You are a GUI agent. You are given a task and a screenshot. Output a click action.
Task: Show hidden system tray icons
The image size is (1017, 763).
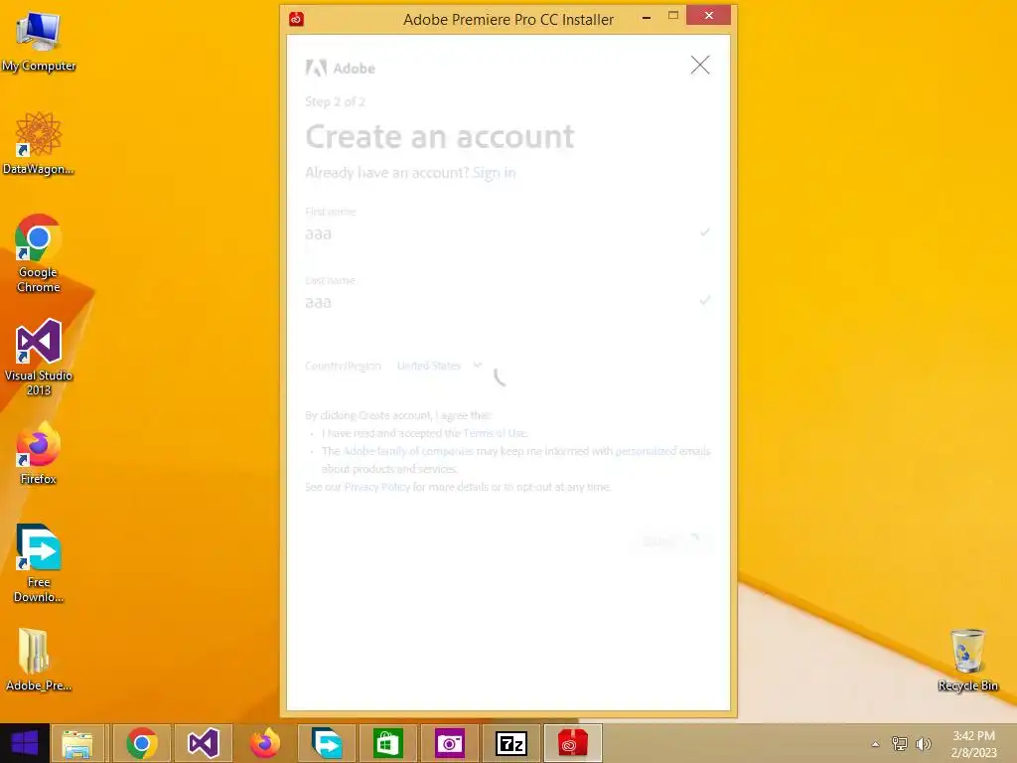(x=875, y=744)
